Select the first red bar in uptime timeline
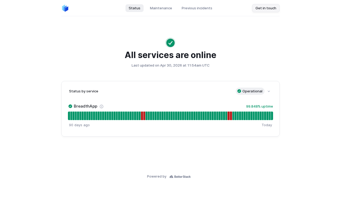Viewport: 341px width, 213px height. [x=142, y=116]
